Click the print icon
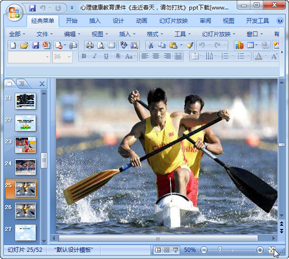 pyautogui.click(x=90, y=45)
